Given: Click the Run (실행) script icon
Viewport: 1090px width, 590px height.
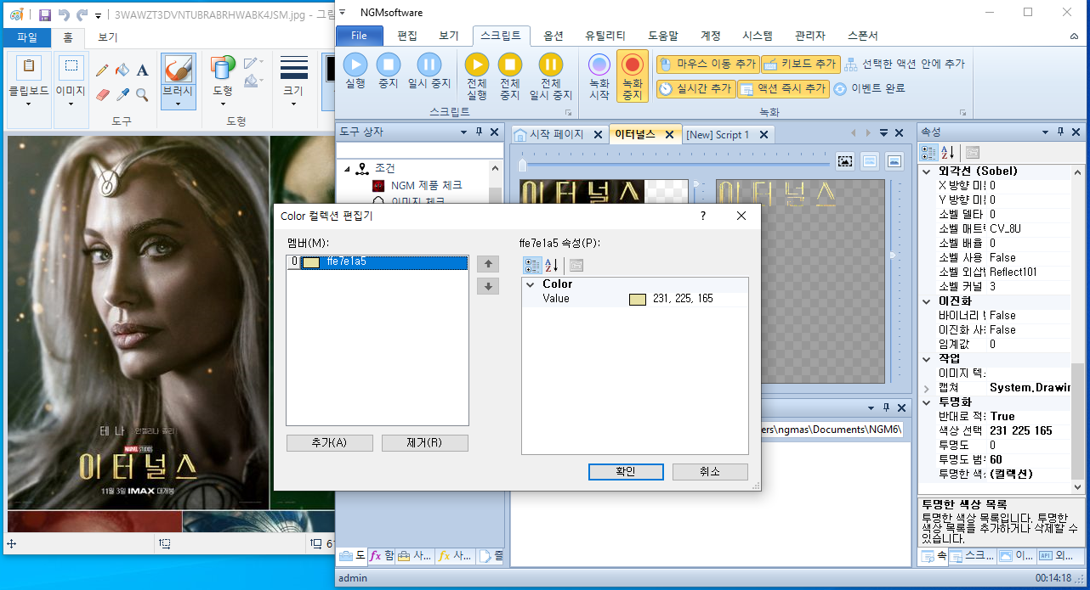Looking at the screenshot, I should [355, 65].
